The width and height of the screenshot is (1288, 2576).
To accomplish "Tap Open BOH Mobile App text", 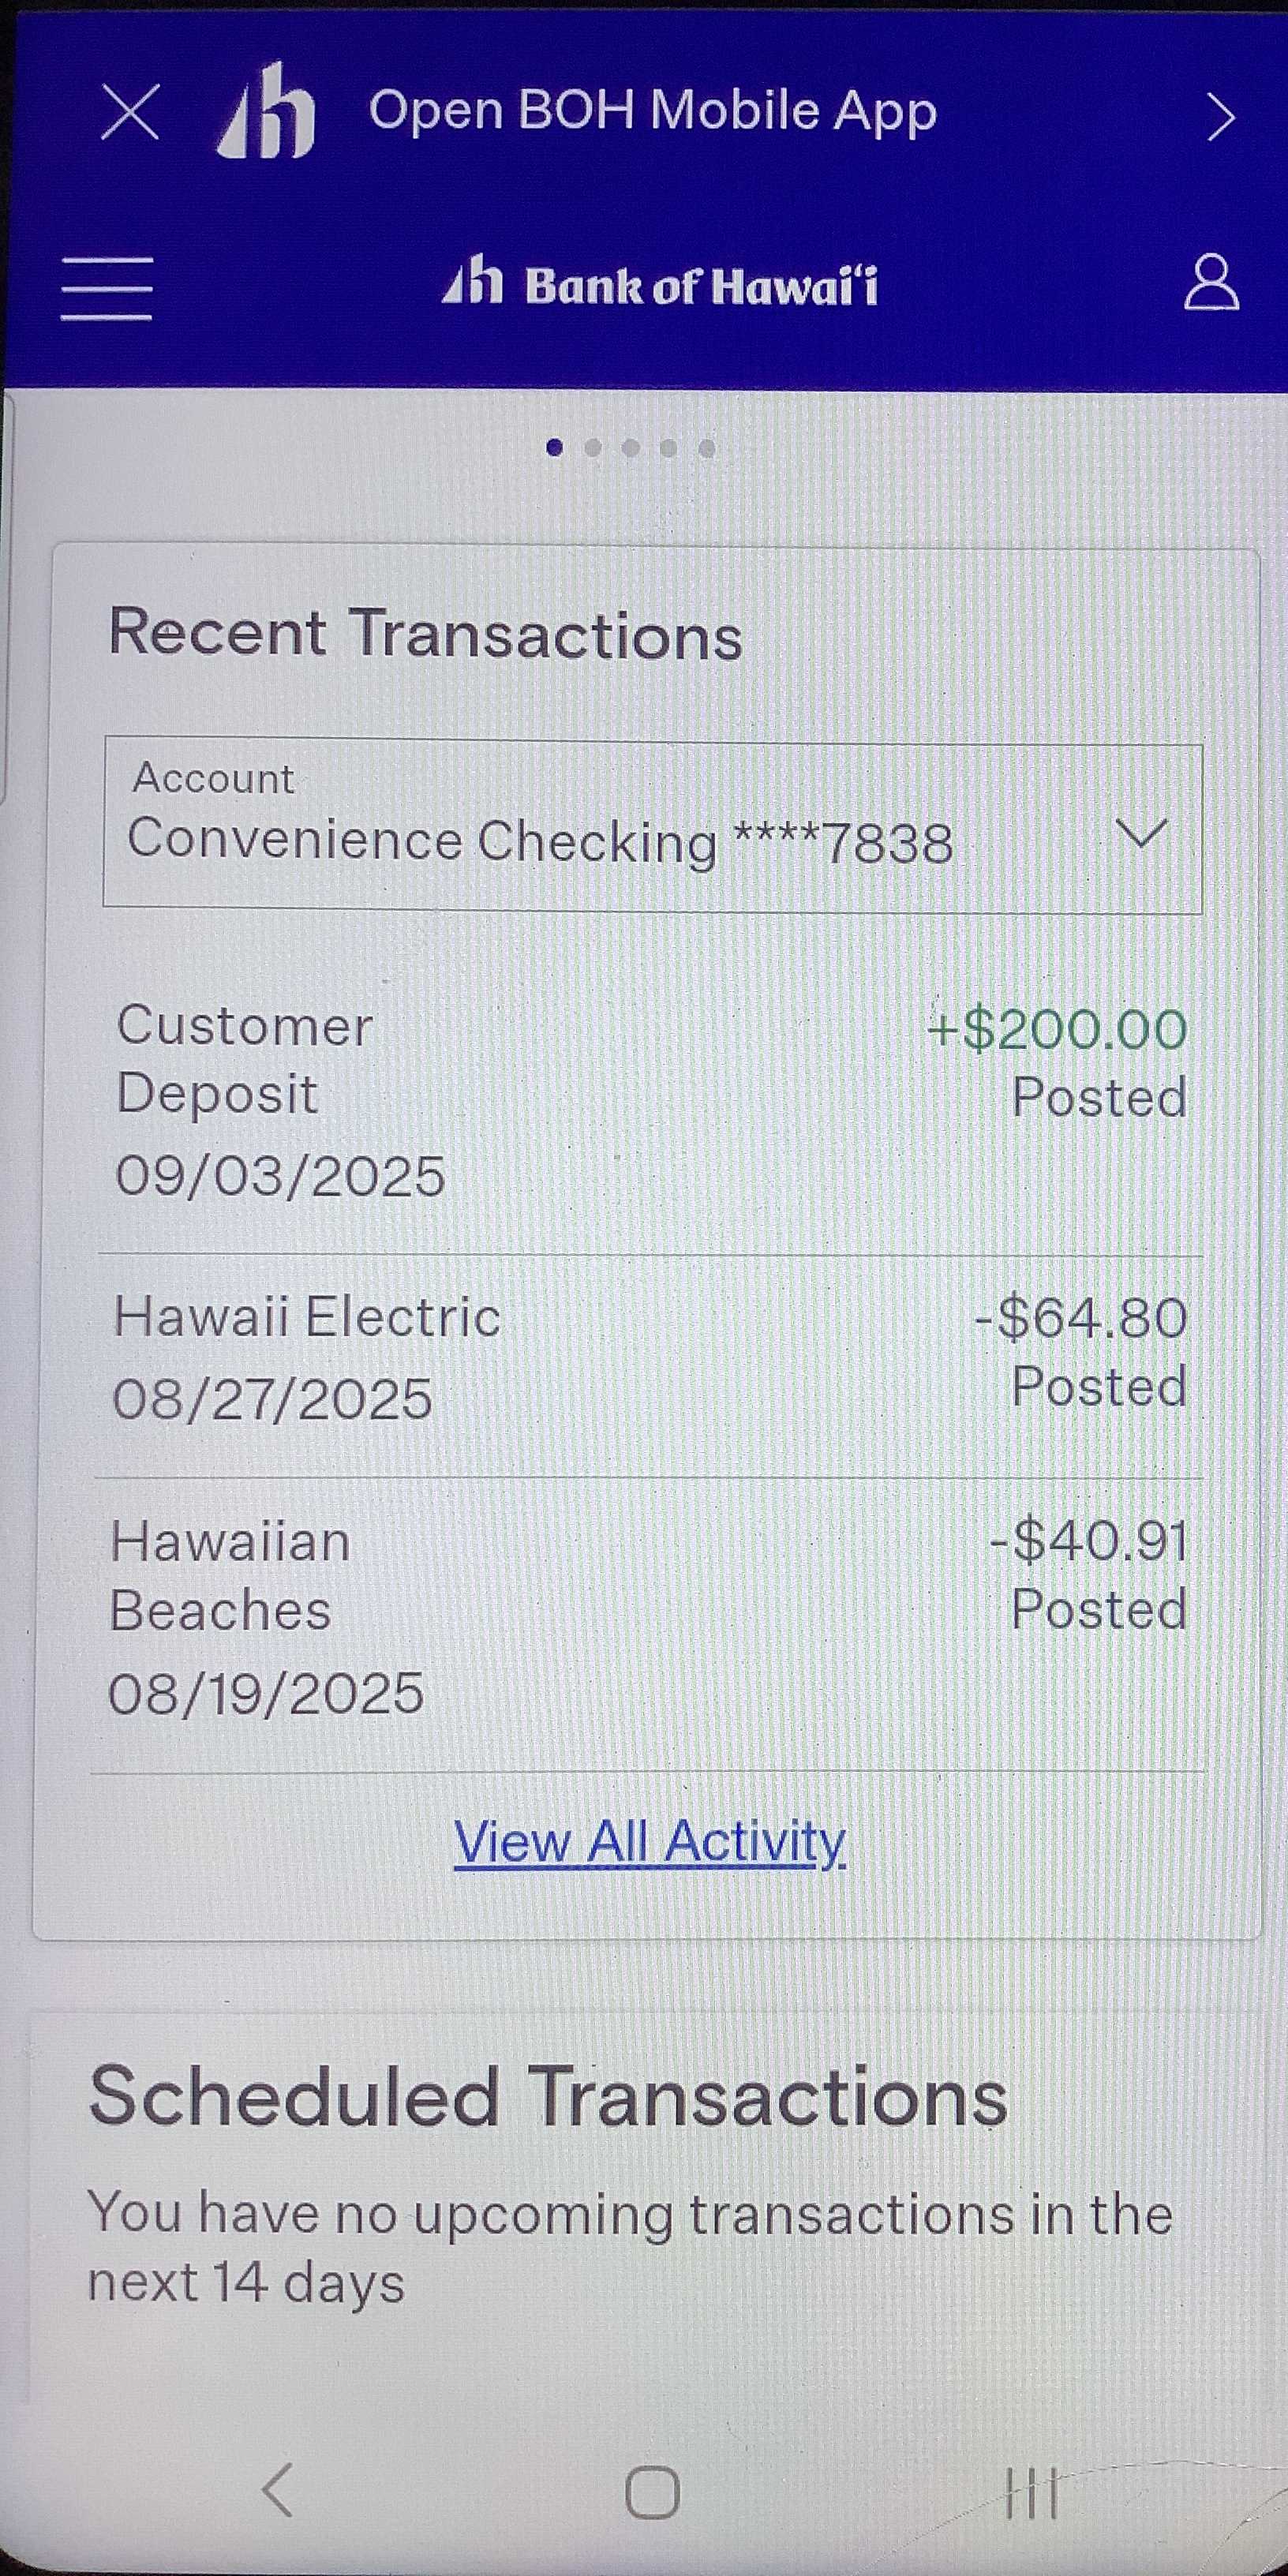I will (652, 110).
